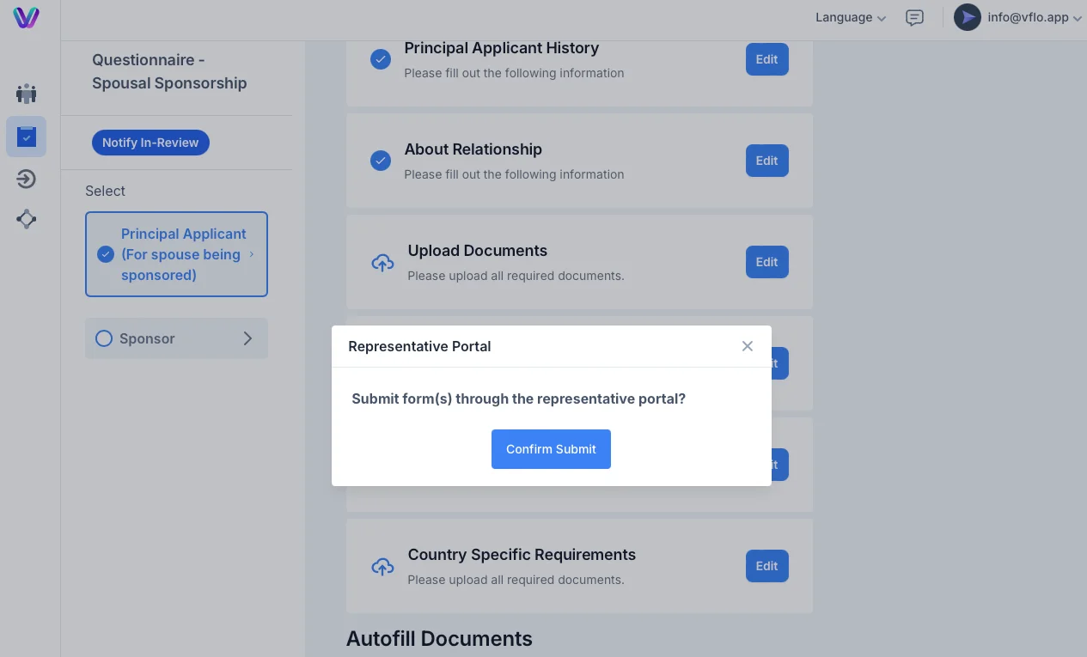
Task: Click Questionnaire - Spousal Sponsorship title
Action: (x=169, y=71)
